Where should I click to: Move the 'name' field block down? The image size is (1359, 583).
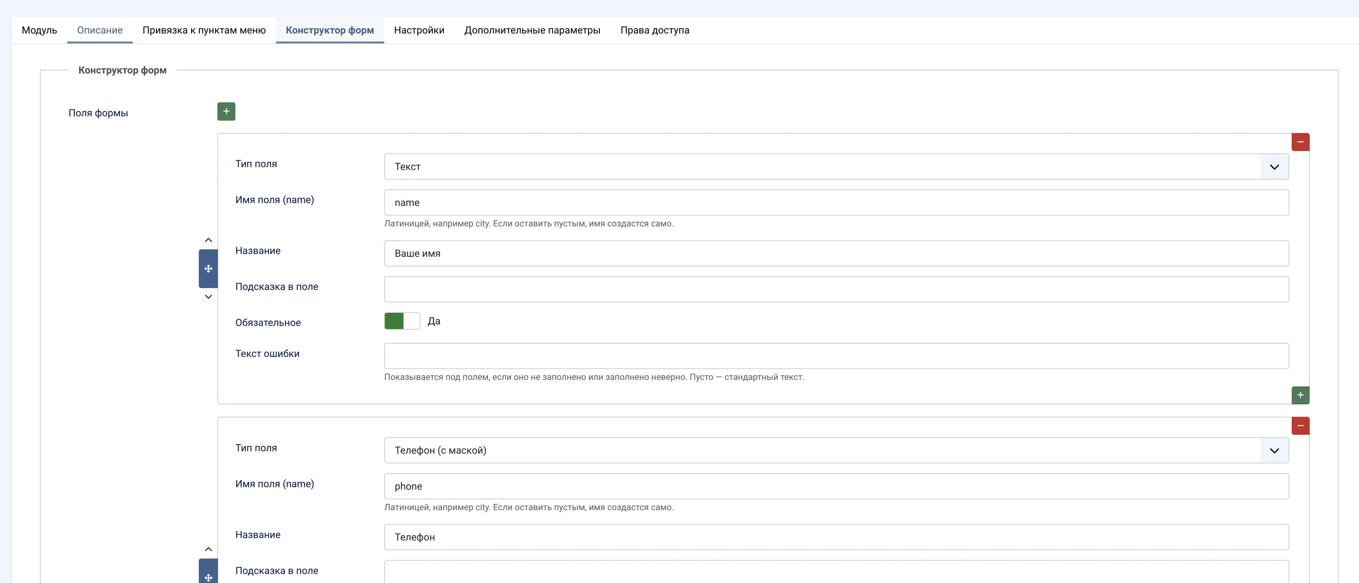coord(208,296)
